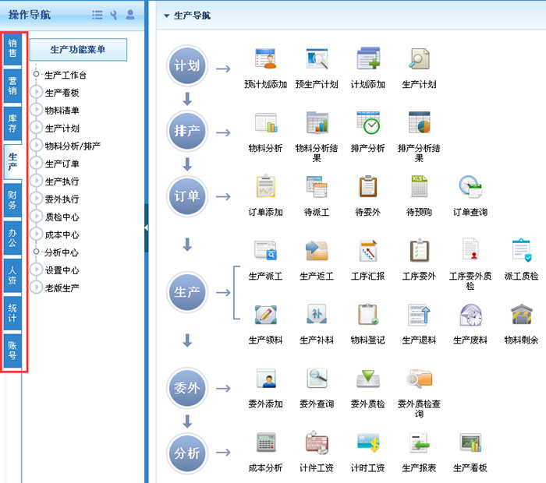Collapse the 生产导航 panel header arrow

(x=167, y=16)
